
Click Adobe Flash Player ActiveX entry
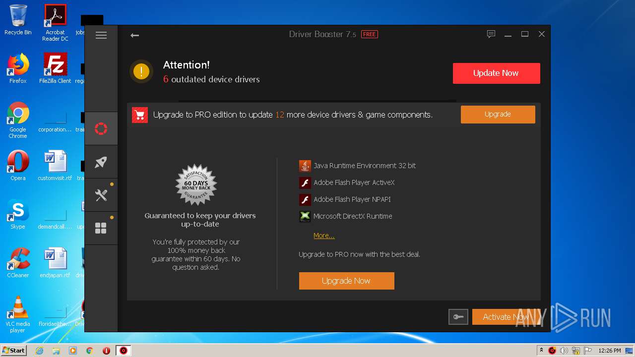(x=354, y=182)
